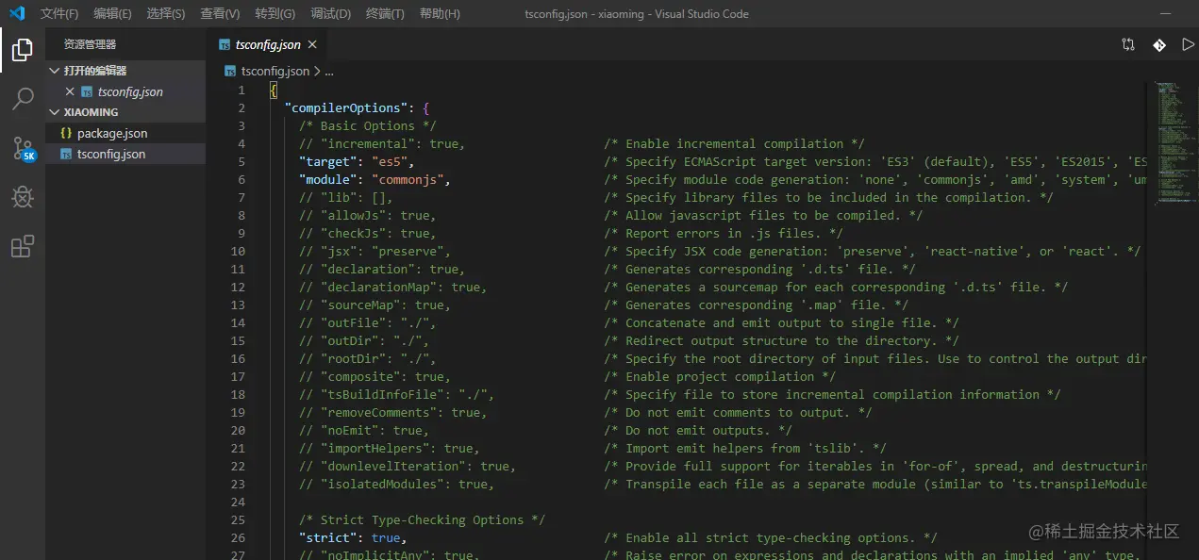This screenshot has height=560, width=1199.
Task: Open the 帮助(H) menu
Action: 440,13
